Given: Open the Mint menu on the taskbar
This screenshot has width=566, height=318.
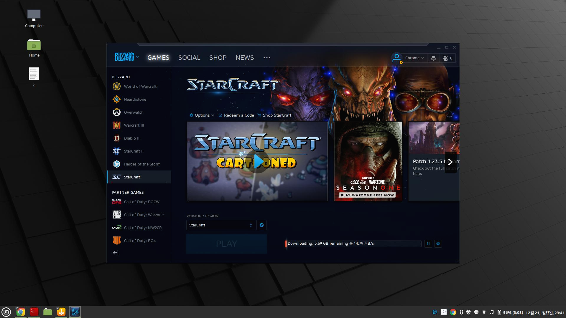Looking at the screenshot, I should point(6,312).
